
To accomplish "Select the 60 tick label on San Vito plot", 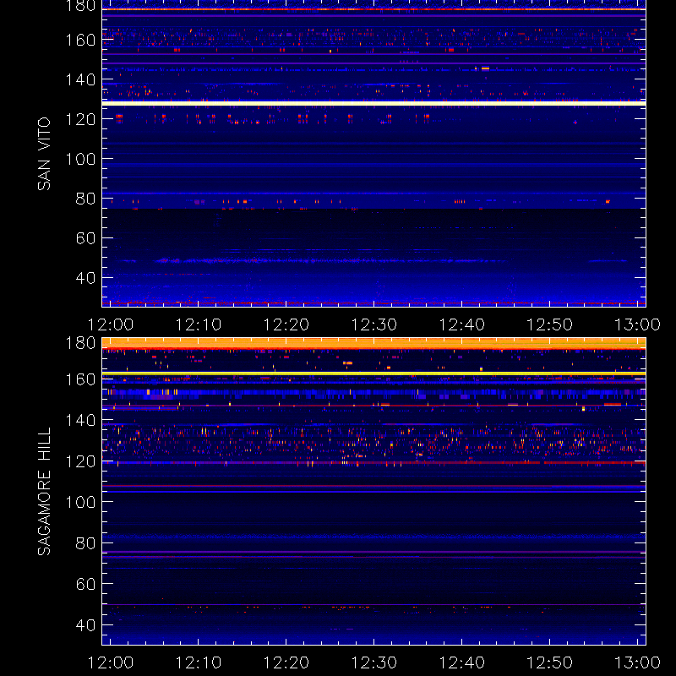I will tap(85, 238).
